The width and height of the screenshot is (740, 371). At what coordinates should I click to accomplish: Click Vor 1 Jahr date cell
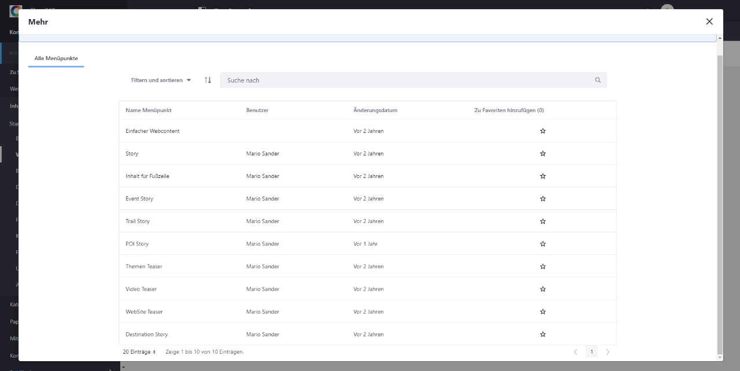365,244
